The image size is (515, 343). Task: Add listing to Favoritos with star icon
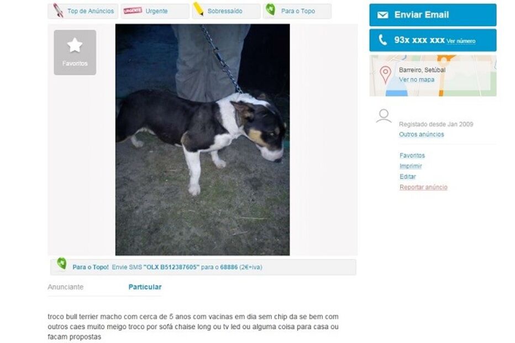[x=75, y=52]
